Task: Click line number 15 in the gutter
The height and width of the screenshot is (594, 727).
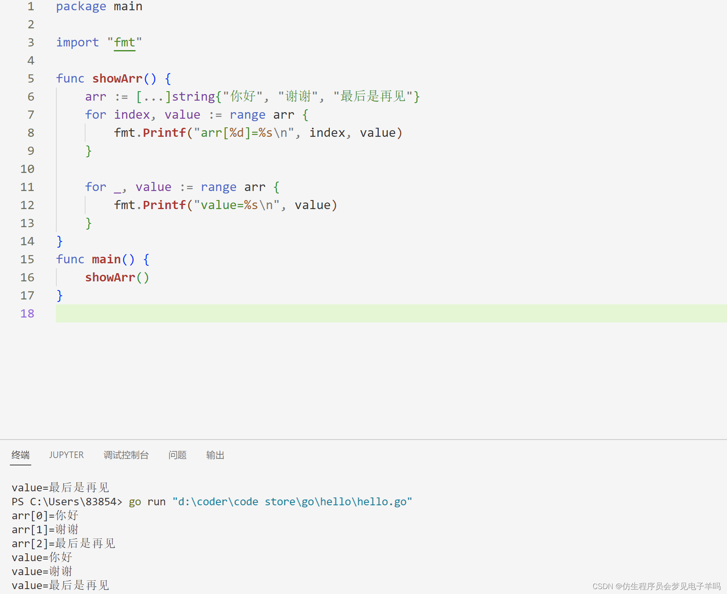Action: click(28, 259)
